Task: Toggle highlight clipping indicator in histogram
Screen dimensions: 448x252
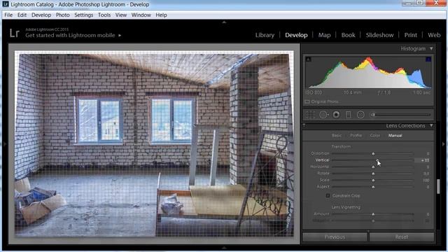Action: (x=428, y=59)
